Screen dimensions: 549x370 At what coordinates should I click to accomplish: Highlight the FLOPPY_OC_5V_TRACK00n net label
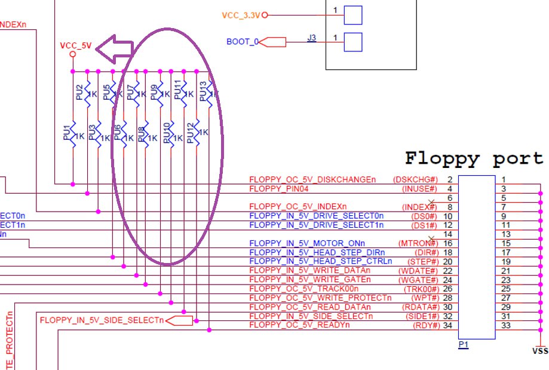click(304, 288)
